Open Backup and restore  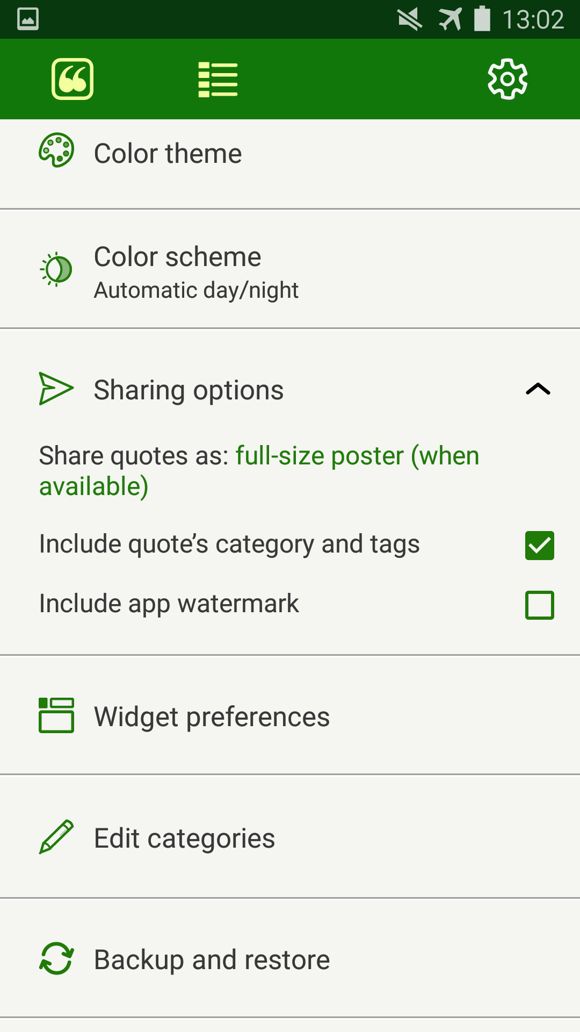click(x=212, y=960)
